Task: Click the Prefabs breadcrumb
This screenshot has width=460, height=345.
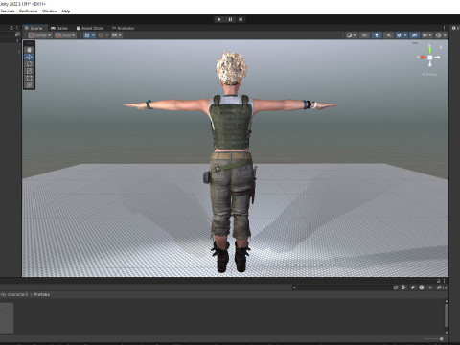Action: [41, 294]
